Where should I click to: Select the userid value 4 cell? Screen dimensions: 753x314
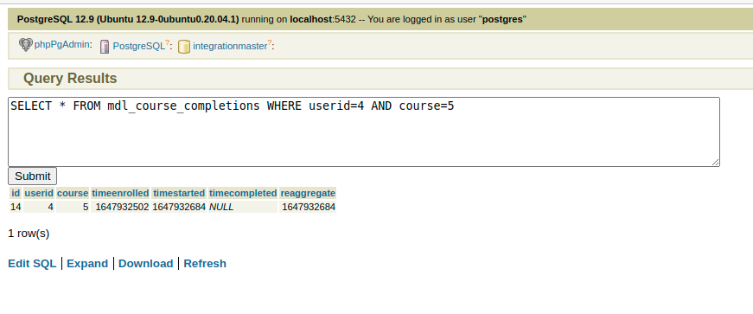point(39,207)
